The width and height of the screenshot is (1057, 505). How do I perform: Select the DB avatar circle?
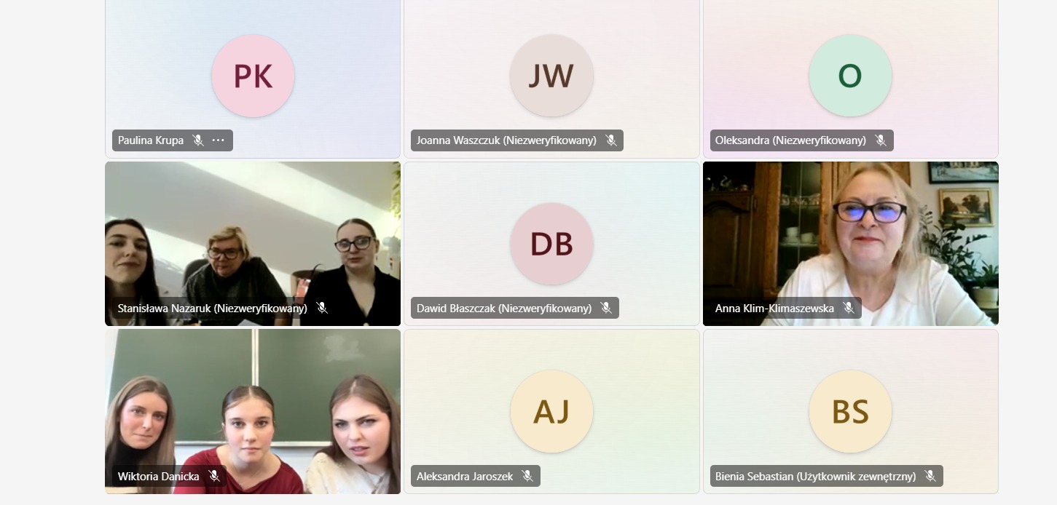click(551, 244)
